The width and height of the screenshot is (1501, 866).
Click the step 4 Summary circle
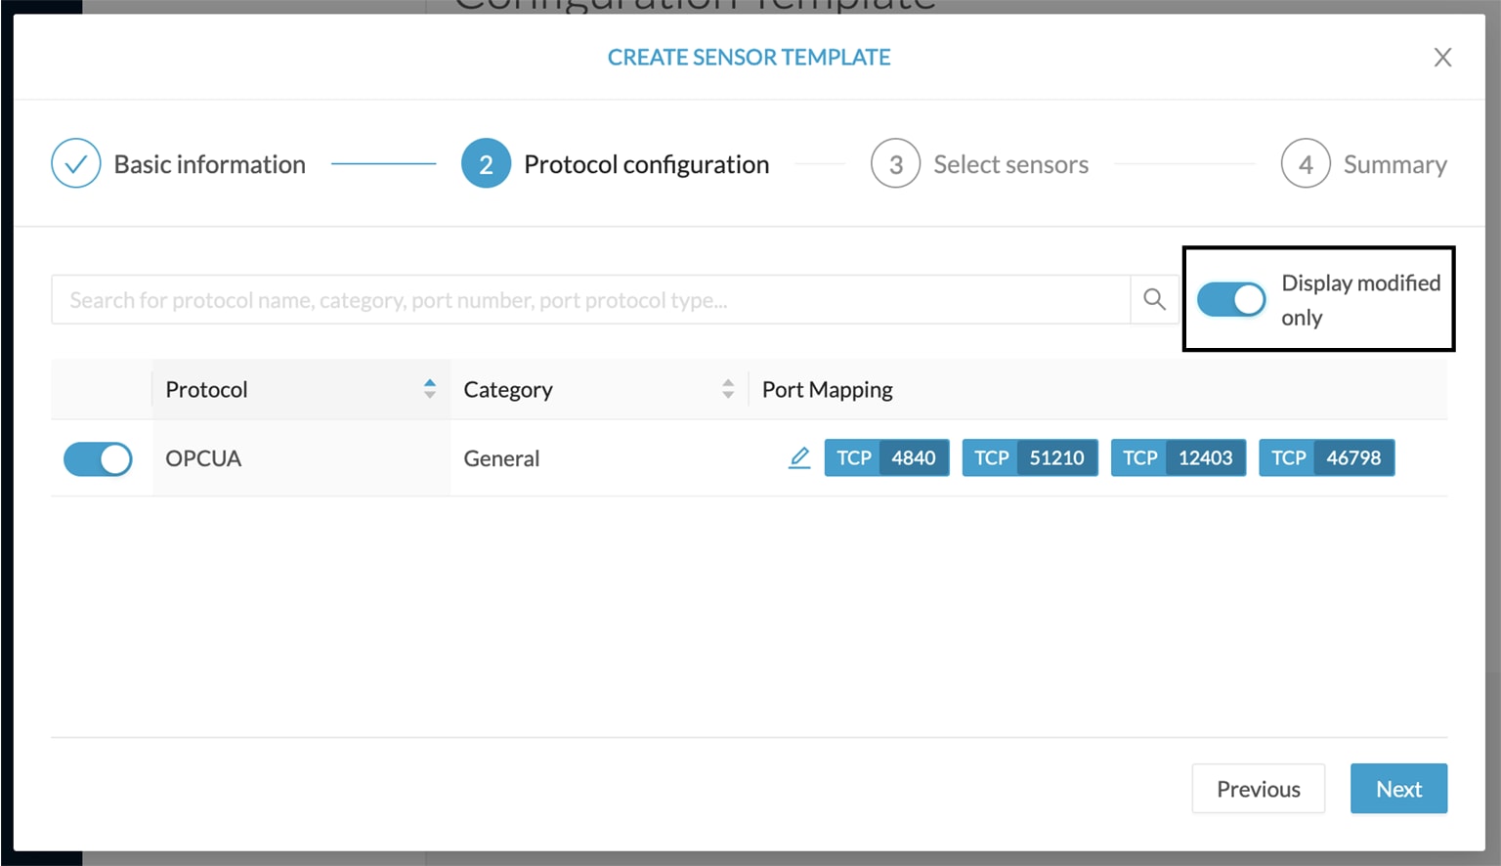click(1306, 164)
